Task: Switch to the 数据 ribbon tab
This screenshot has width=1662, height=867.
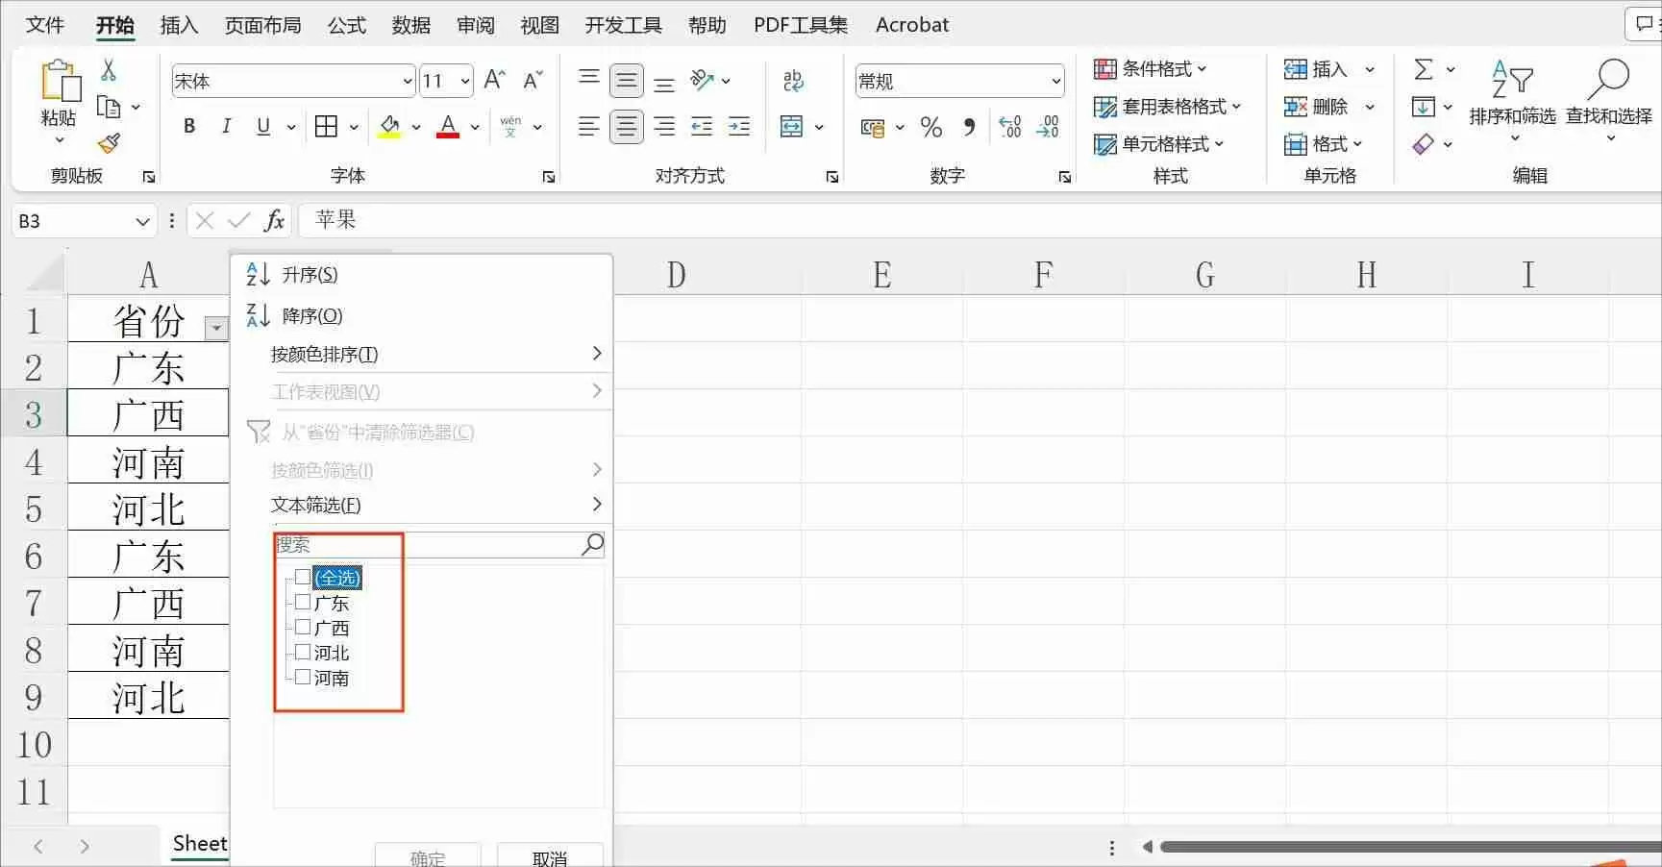Action: point(410,24)
